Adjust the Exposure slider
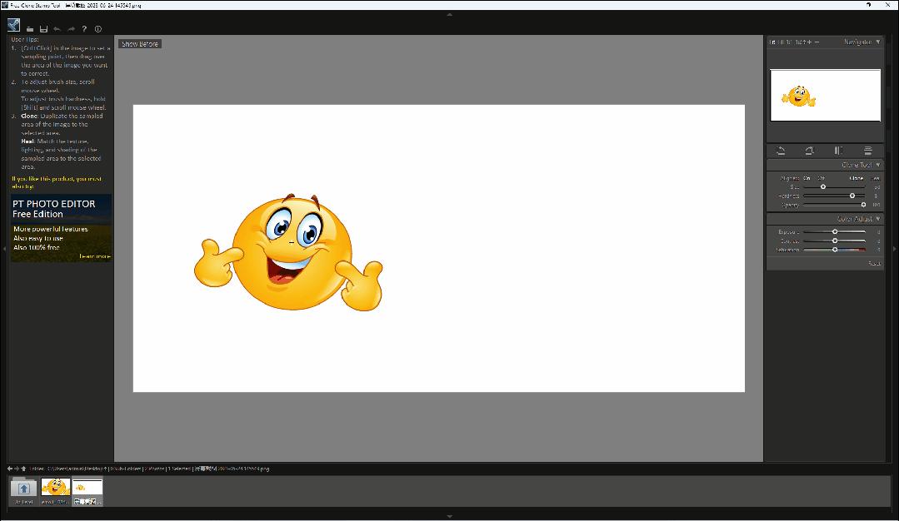This screenshot has height=521, width=899. point(835,232)
